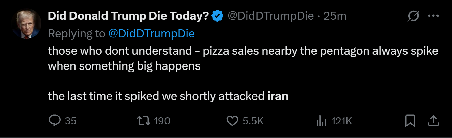452x138 pixels.
Task: Like the tweet with the heart icon
Action: point(232,121)
